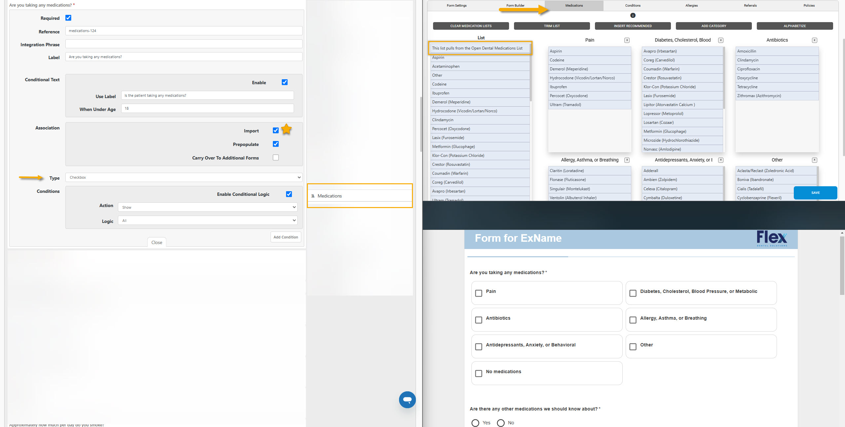Switch to the Form Settings tab

point(457,6)
